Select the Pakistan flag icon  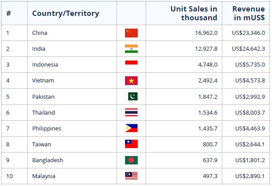pos(131,97)
